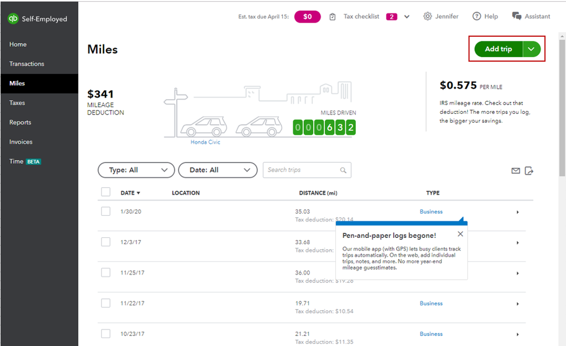This screenshot has height=346, width=566.
Task: Expand the 11/25/17 trip row arrow
Action: coord(518,274)
